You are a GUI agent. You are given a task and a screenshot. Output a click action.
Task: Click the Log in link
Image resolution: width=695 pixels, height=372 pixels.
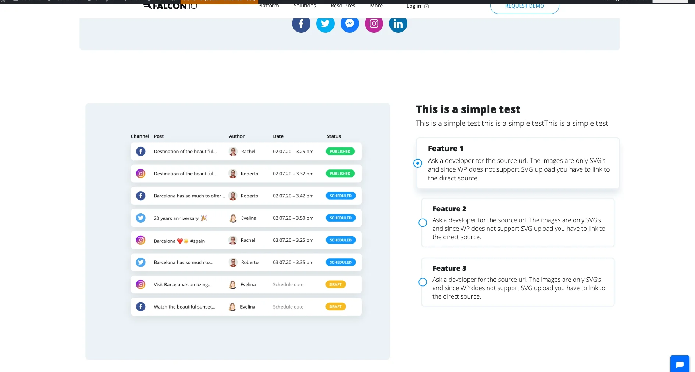(417, 6)
